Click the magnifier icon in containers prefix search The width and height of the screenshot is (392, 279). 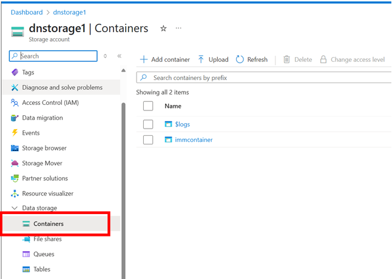click(143, 78)
